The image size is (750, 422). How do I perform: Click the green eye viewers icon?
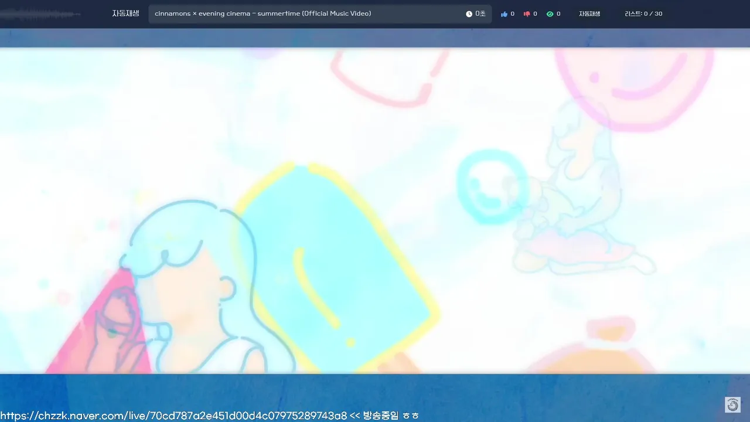(x=550, y=14)
